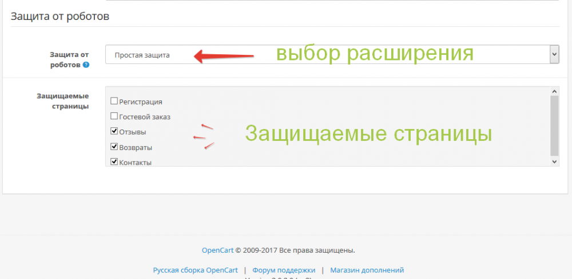Click the protected pages list scroll-down arrow
This screenshot has width=572, height=279.
554,161
